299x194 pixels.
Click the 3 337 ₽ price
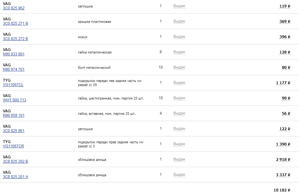click(x=283, y=175)
